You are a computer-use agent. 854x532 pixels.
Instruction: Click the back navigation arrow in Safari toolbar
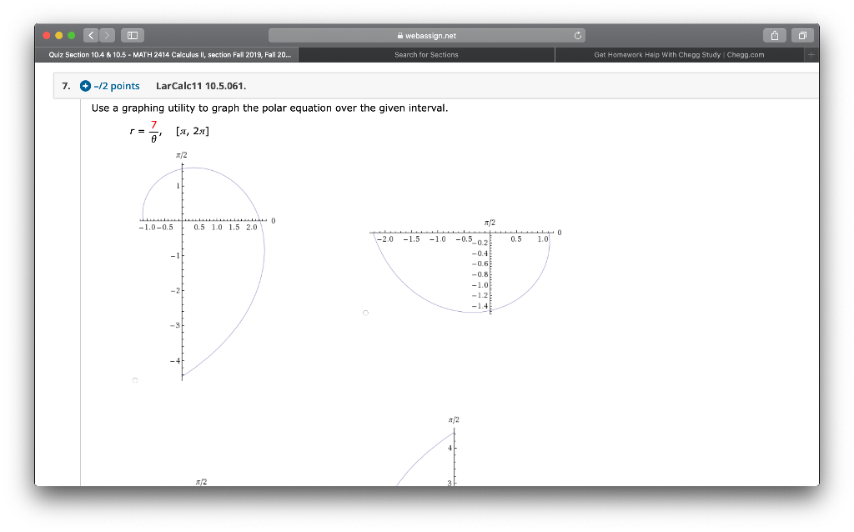pyautogui.click(x=90, y=34)
